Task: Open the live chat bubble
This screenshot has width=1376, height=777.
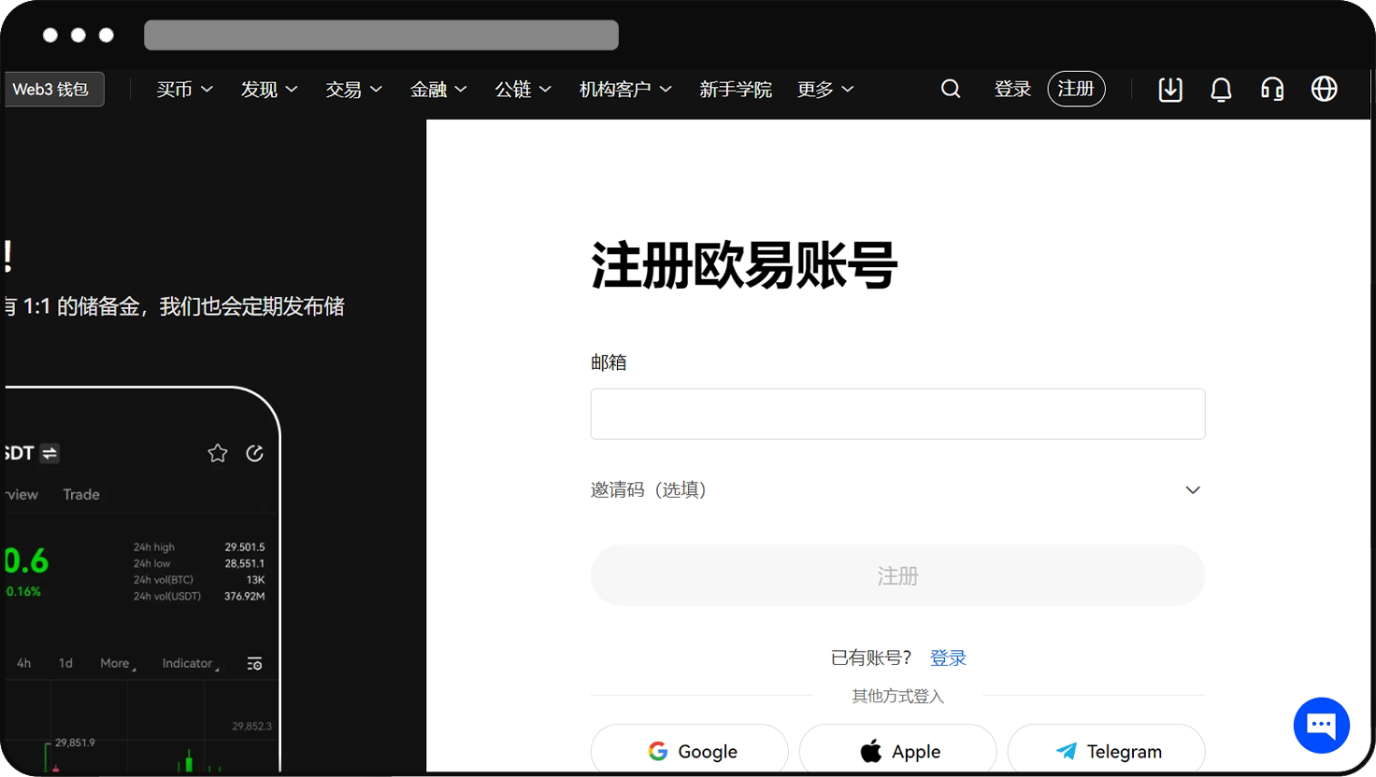Action: tap(1321, 725)
